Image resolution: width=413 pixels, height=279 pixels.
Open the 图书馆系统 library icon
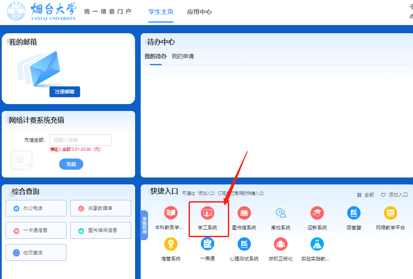click(x=244, y=213)
